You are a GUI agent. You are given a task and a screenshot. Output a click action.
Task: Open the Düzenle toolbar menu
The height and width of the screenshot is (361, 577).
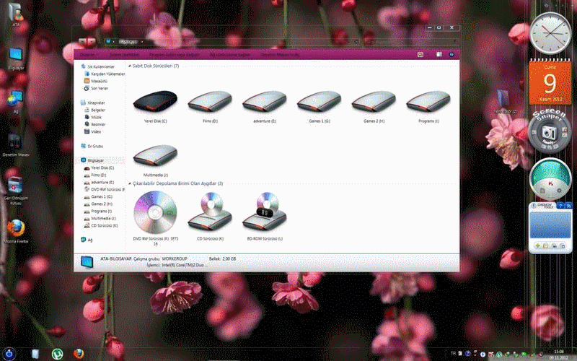(x=87, y=55)
